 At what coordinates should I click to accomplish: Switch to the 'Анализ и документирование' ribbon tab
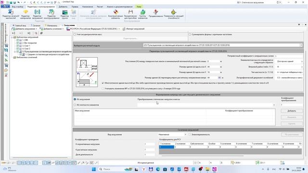pyautogui.click(x=120, y=7)
